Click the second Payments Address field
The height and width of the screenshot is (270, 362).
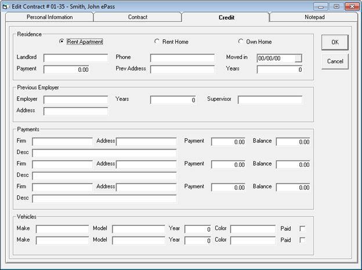146,165
